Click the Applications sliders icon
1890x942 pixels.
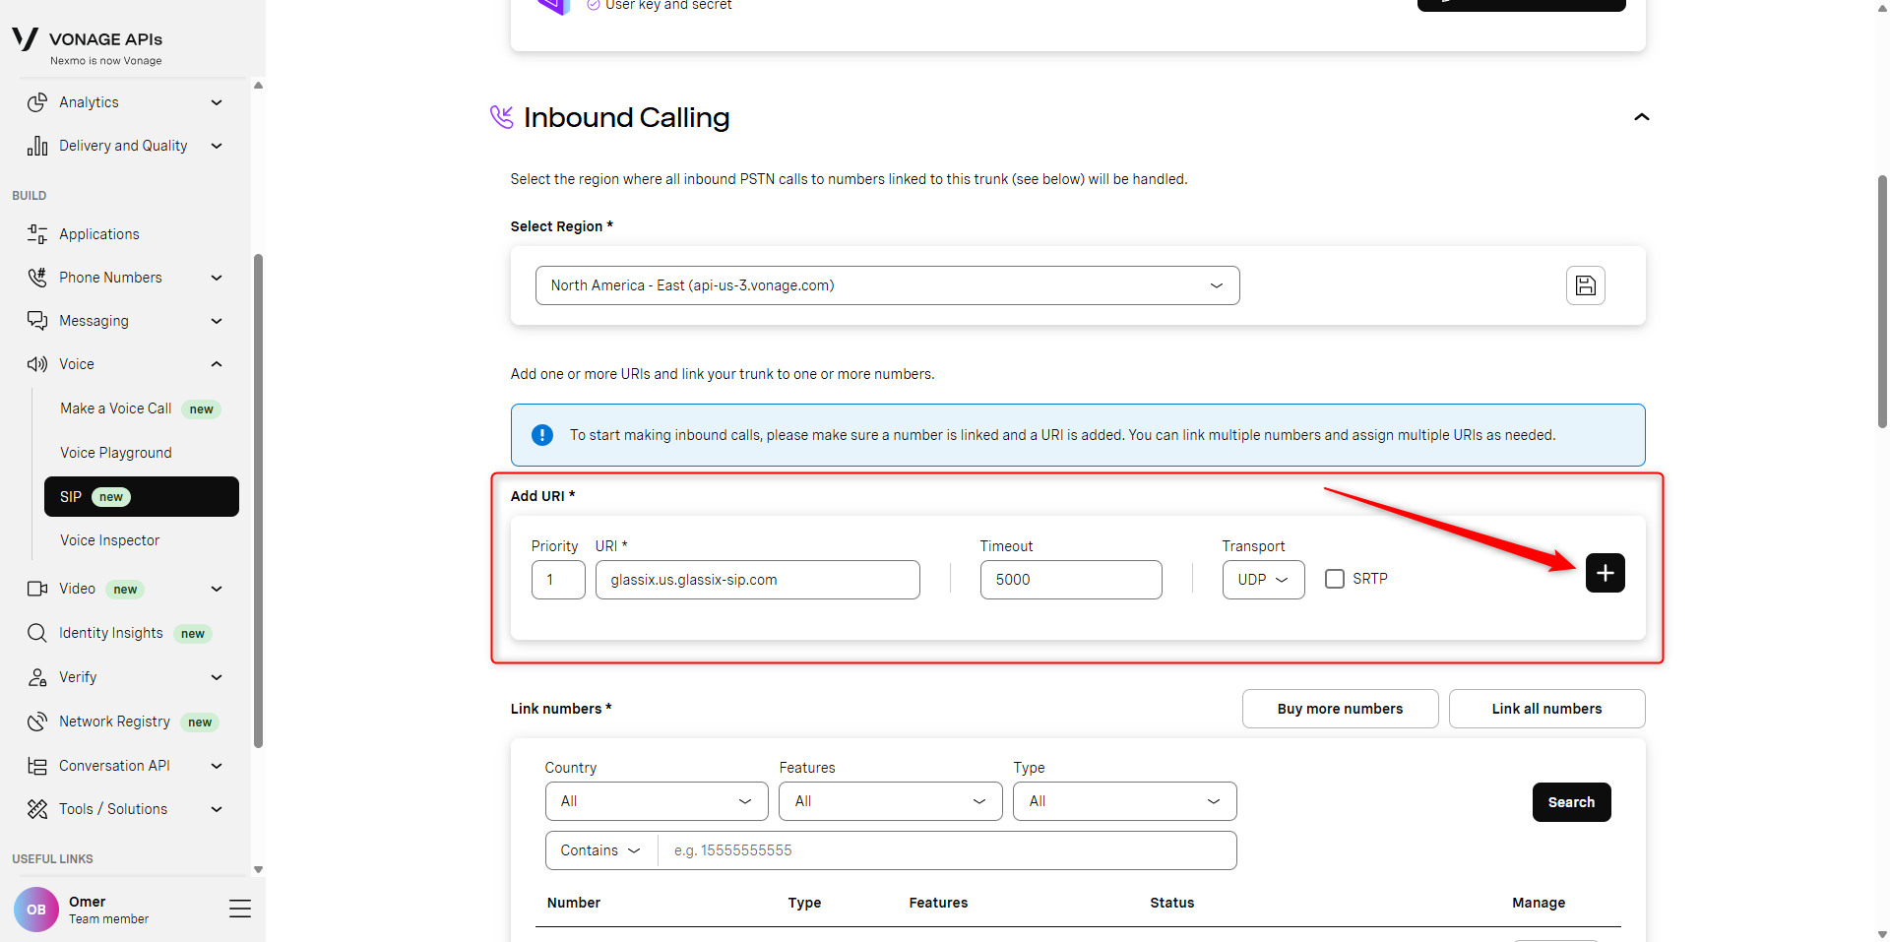tap(37, 234)
